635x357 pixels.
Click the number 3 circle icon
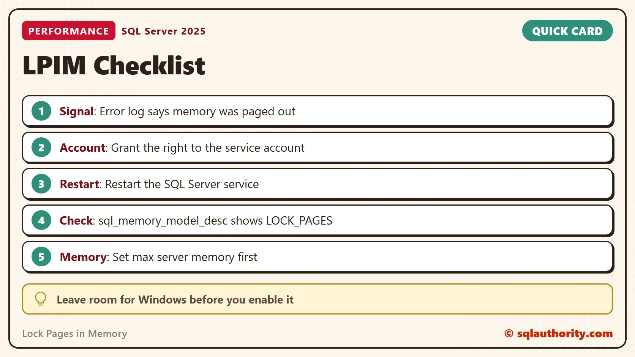41,184
